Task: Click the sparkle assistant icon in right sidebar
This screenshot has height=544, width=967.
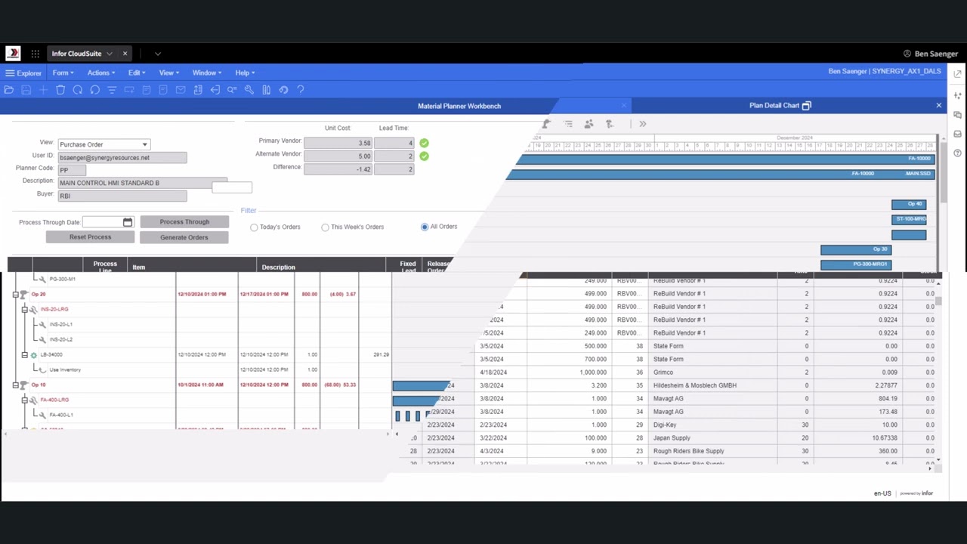Action: (957, 96)
